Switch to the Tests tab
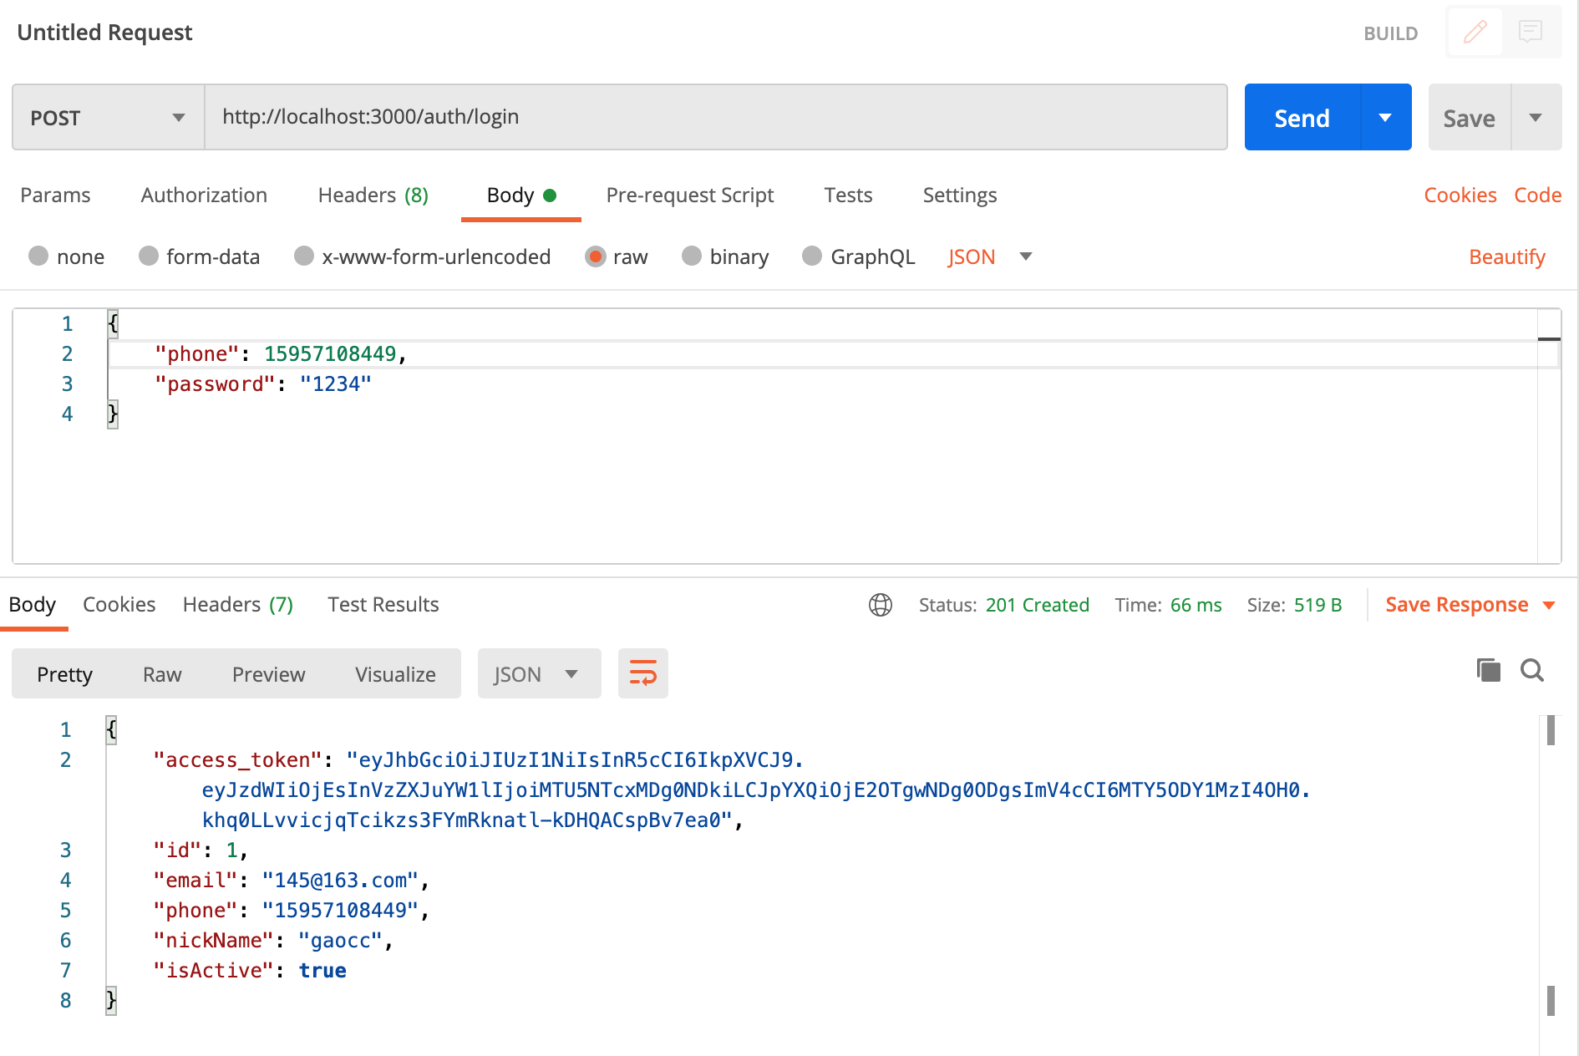This screenshot has height=1056, width=1579. [x=848, y=195]
